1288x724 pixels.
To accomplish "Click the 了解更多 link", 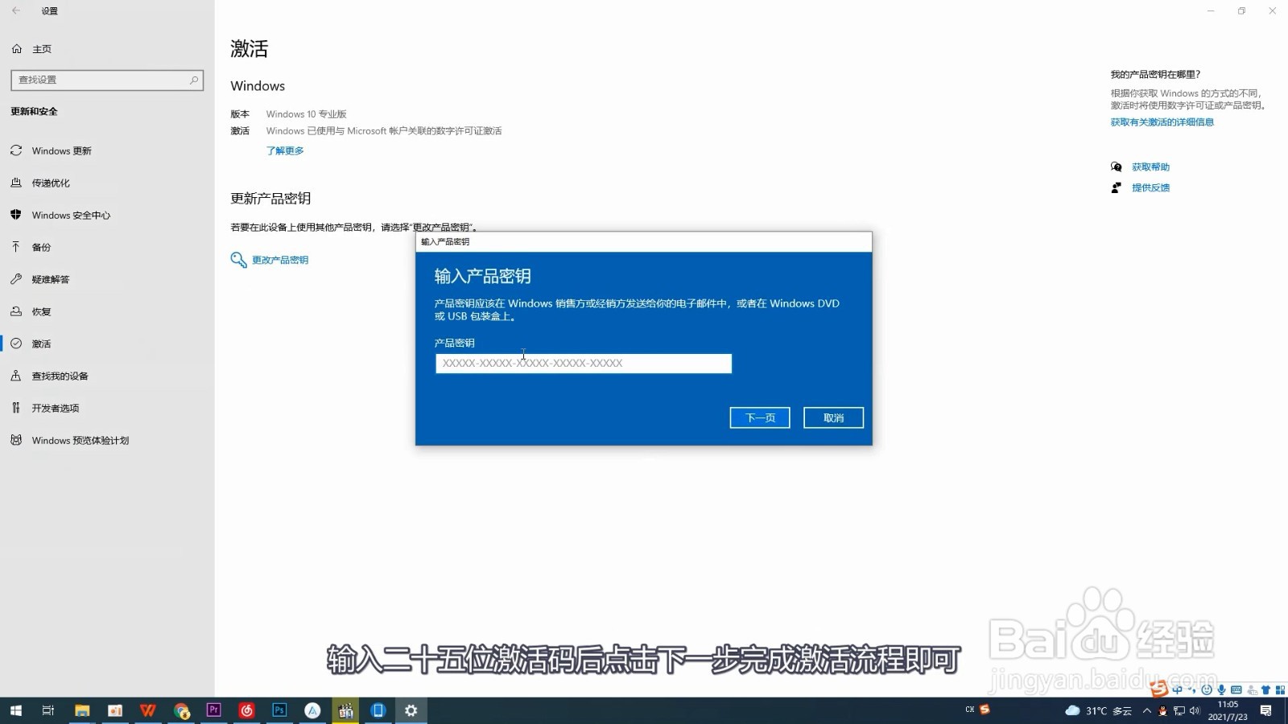I will [x=285, y=150].
